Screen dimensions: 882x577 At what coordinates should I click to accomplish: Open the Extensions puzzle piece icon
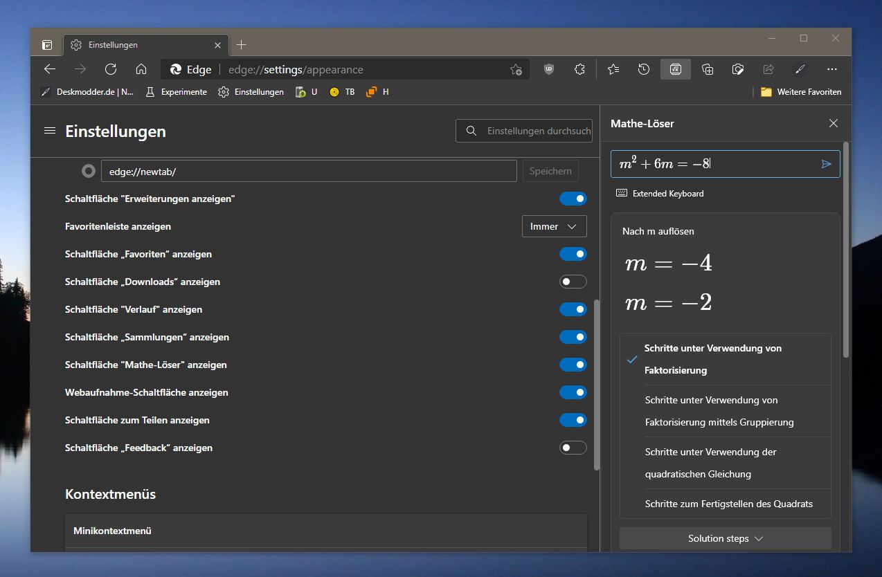(580, 69)
